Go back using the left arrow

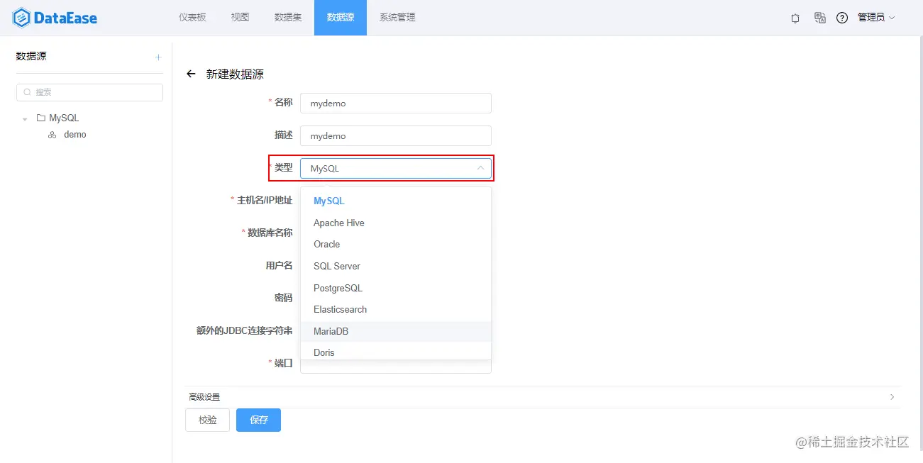point(191,74)
